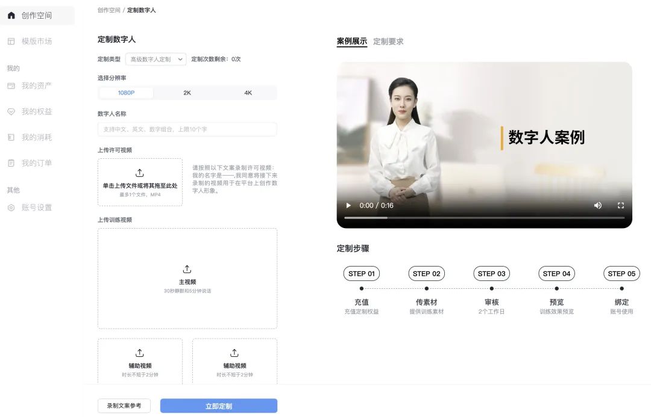Screen dimensions: 651x417
Task: Select the 1080P resolution option
Action: [x=126, y=93]
